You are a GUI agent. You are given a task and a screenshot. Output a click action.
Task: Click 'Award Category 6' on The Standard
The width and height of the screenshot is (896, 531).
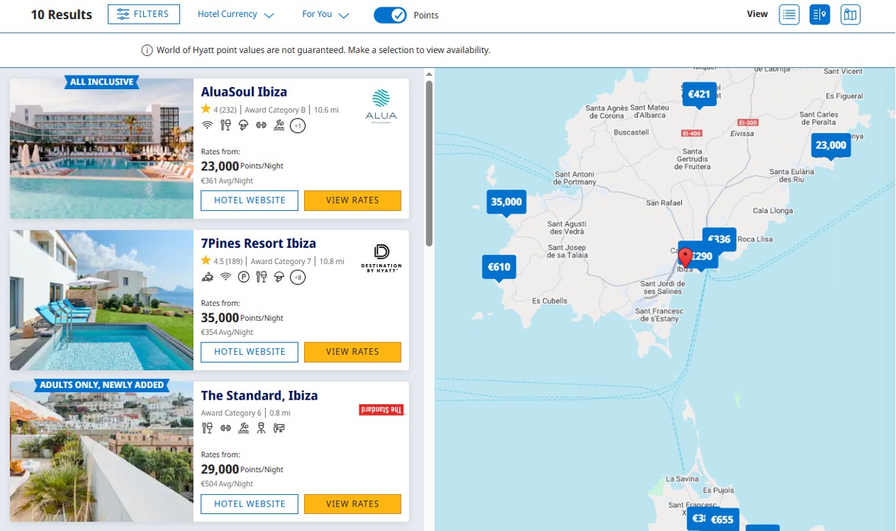[231, 414]
